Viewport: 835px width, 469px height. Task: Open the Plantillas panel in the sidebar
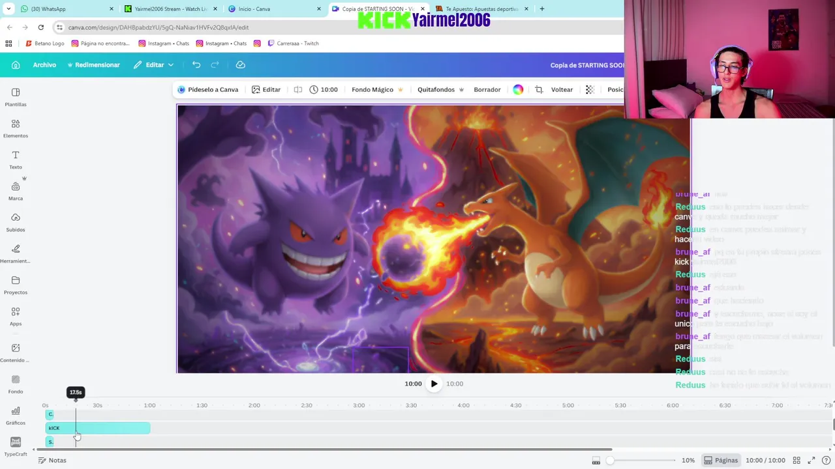coord(16,97)
